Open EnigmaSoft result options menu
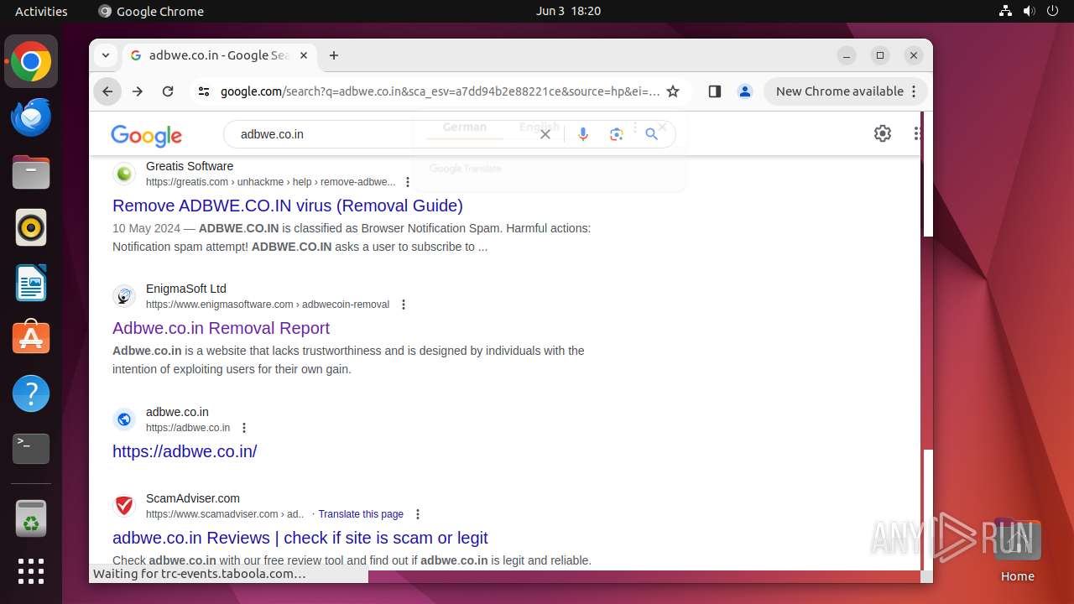 tap(404, 305)
